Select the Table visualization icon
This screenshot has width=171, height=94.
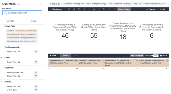coord(69,9)
